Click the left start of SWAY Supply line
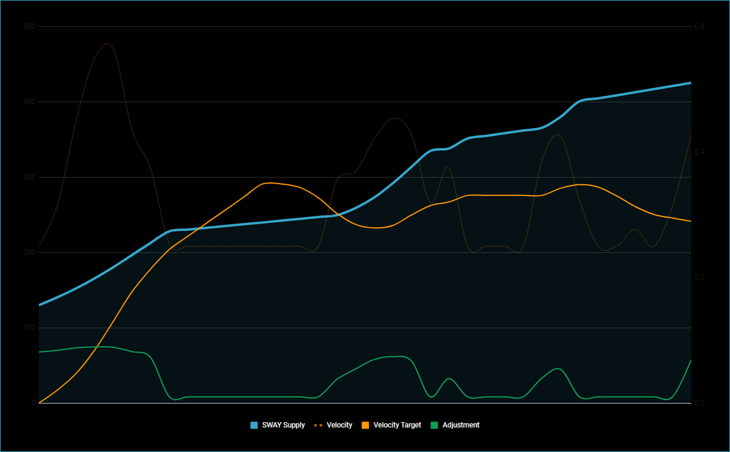The width and height of the screenshot is (730, 452). pos(39,305)
